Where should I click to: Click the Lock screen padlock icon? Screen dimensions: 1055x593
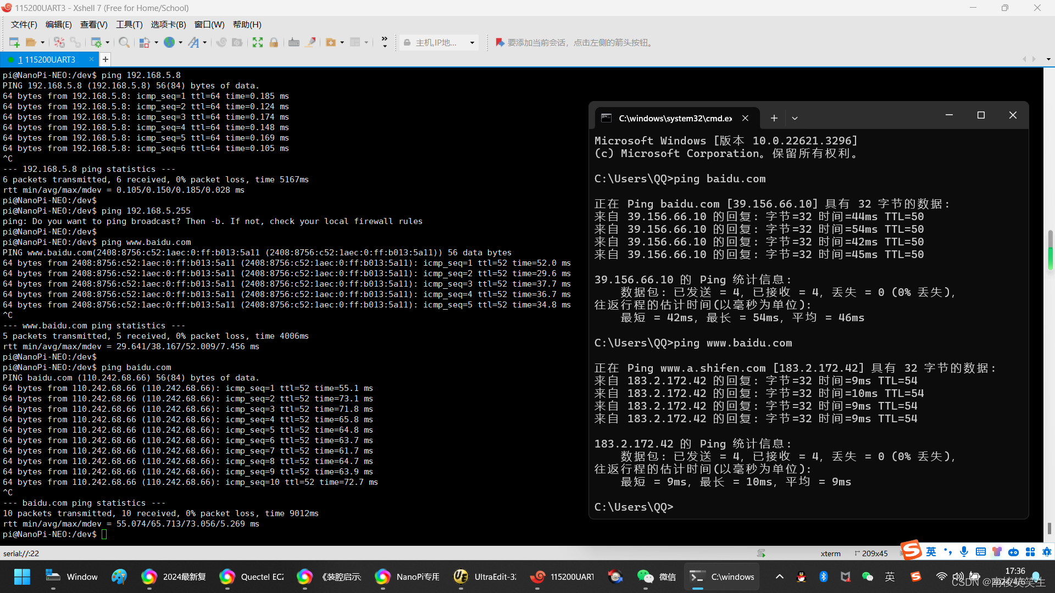(274, 42)
